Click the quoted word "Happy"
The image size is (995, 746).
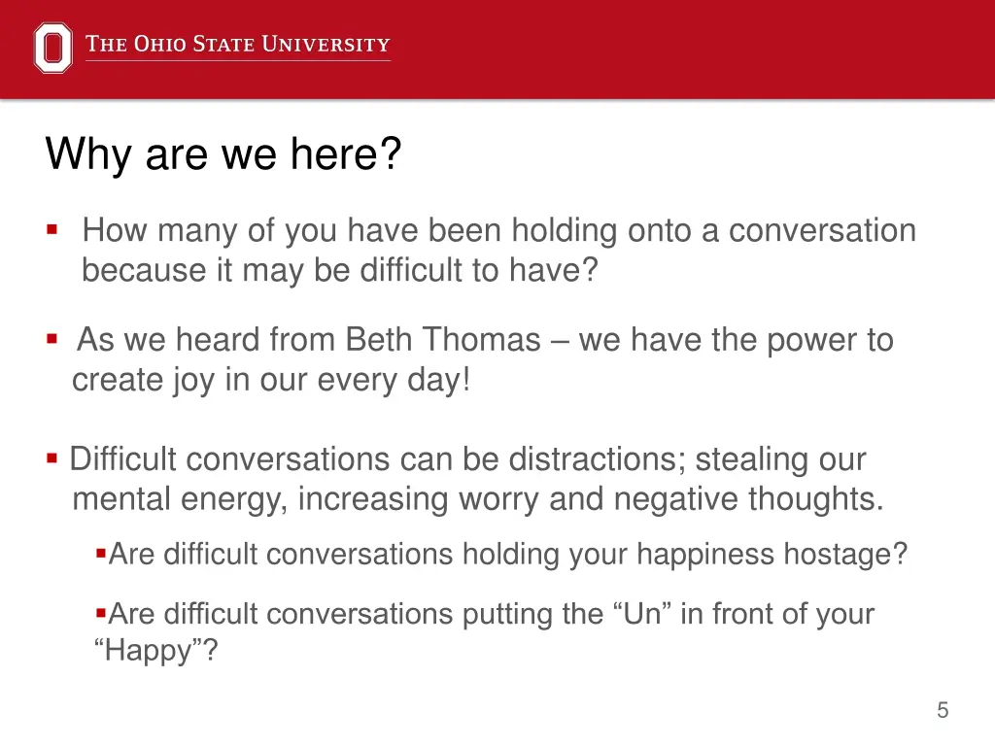pyautogui.click(x=154, y=651)
